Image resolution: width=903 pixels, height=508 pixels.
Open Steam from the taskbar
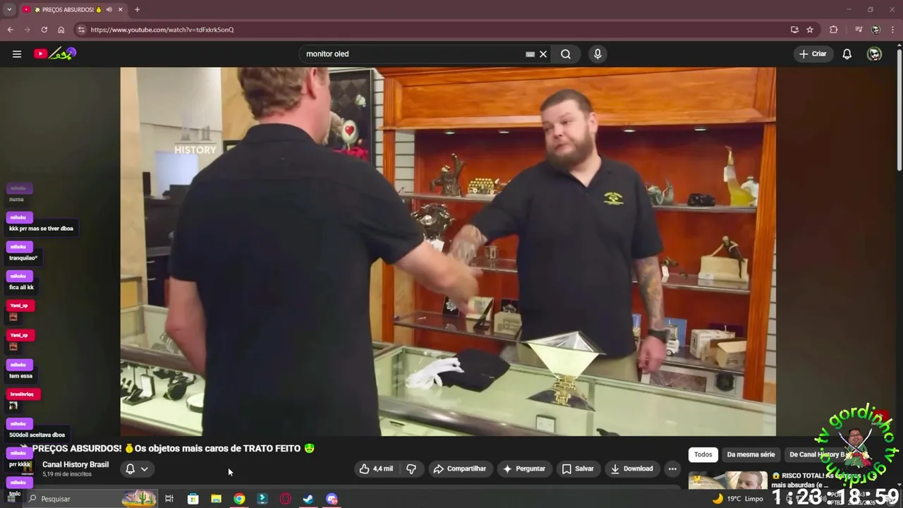[x=308, y=499]
